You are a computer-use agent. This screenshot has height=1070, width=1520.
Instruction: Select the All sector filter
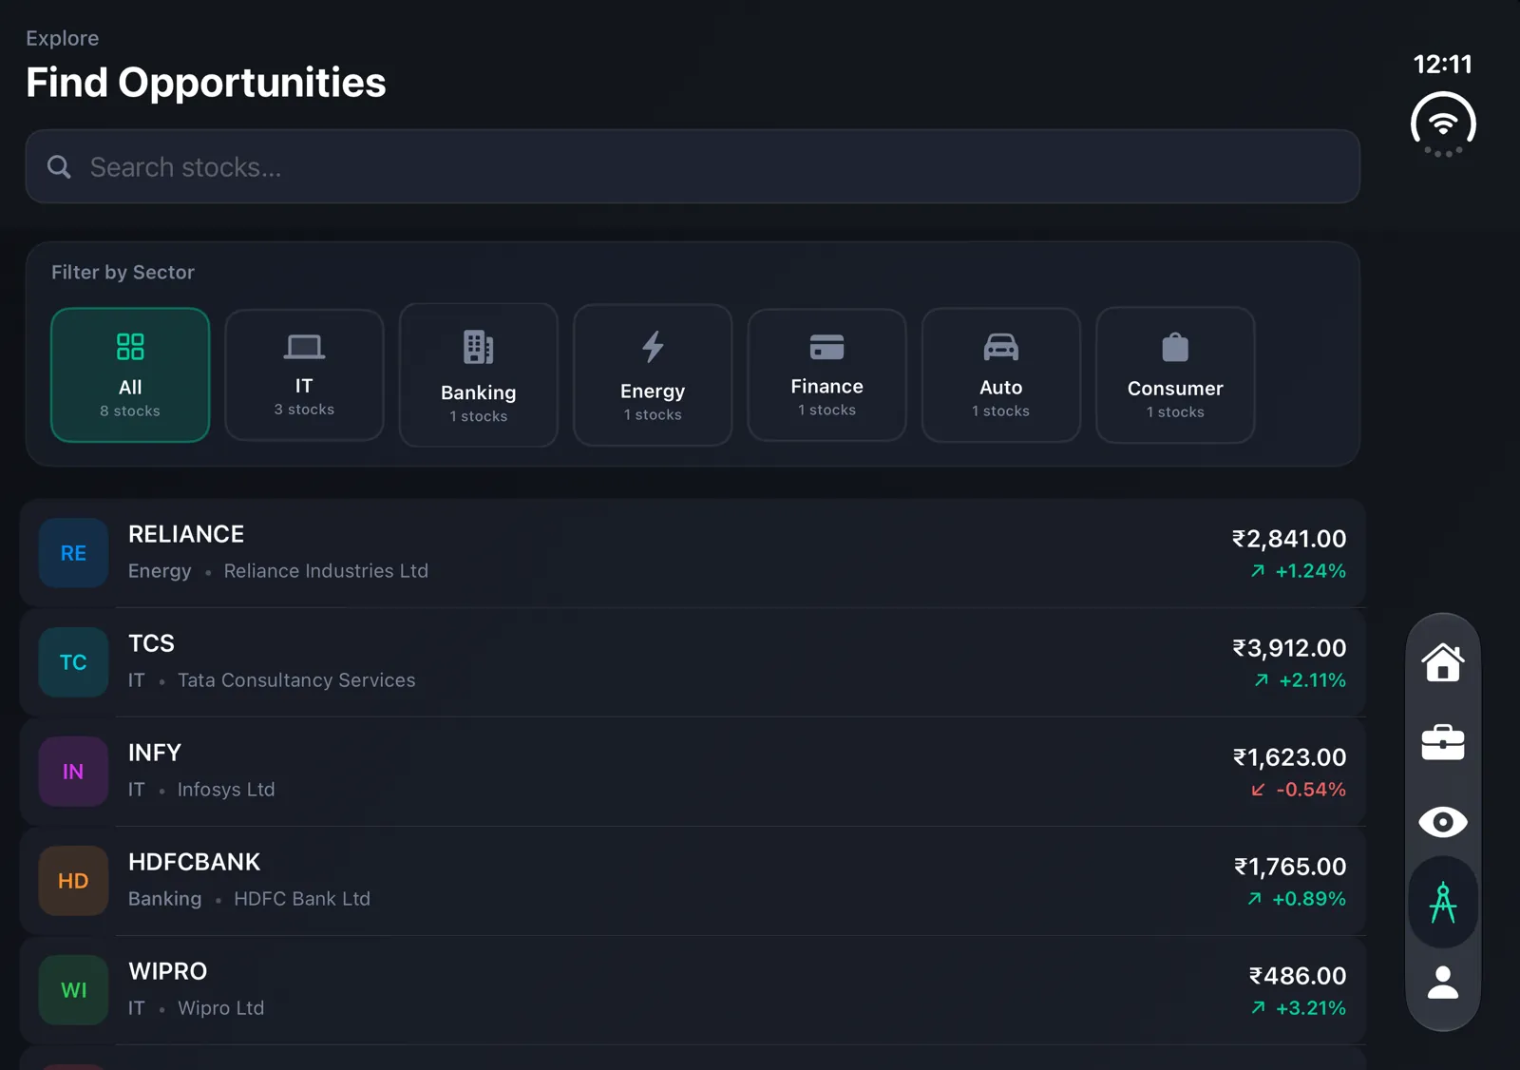point(130,375)
